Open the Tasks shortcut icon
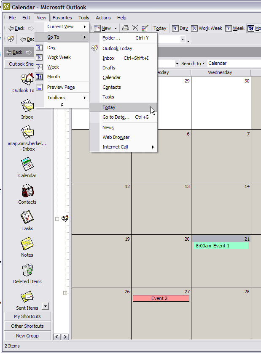This screenshot has width=261, height=353. [27, 217]
